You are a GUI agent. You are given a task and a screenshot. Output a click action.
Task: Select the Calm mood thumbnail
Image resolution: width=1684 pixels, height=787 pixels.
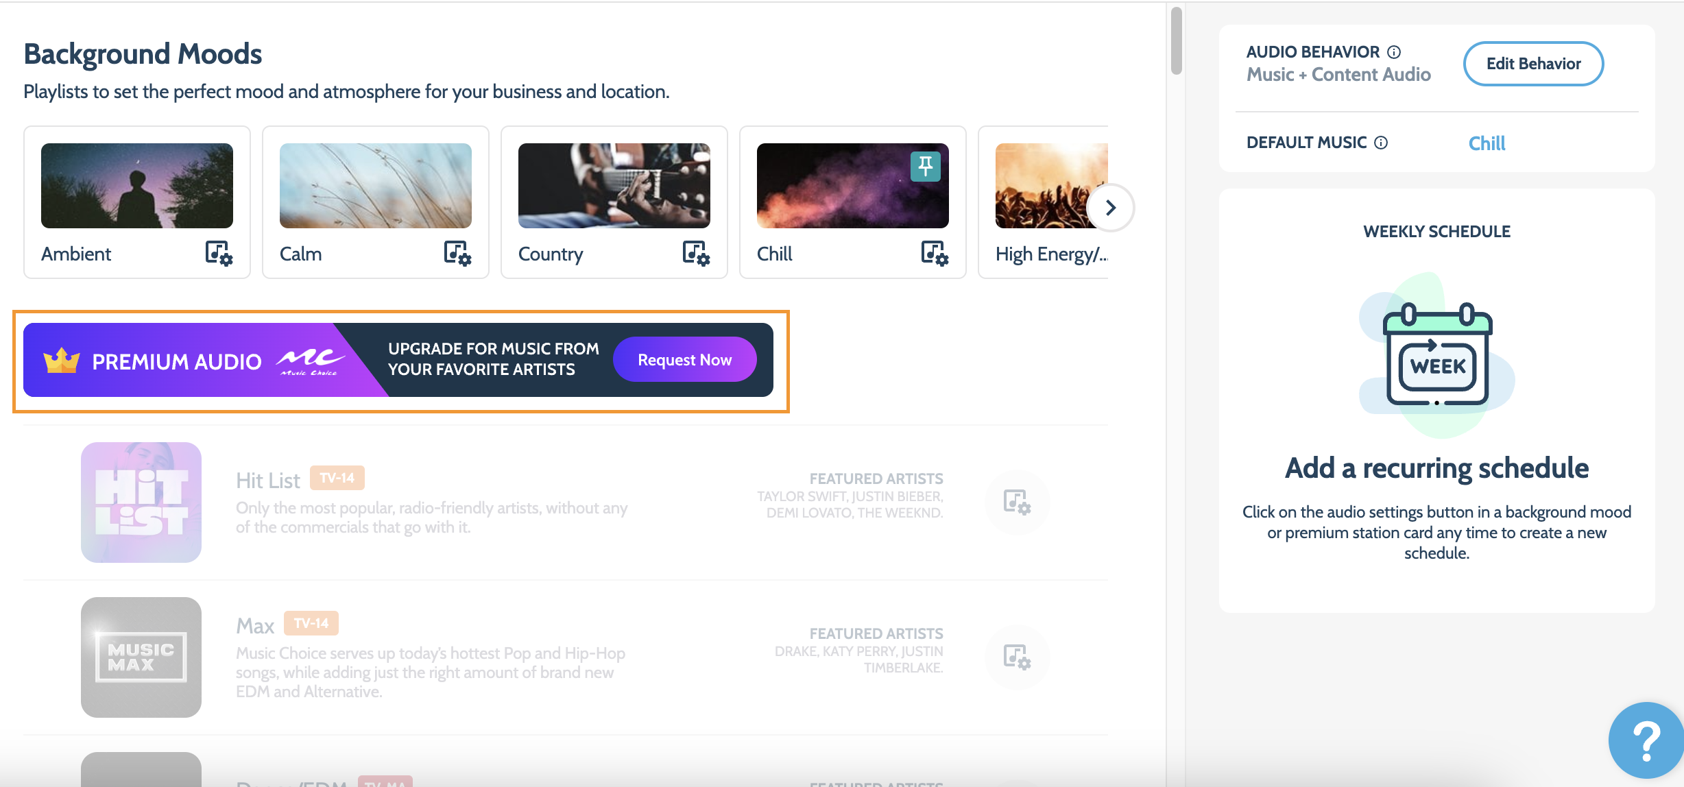376,186
